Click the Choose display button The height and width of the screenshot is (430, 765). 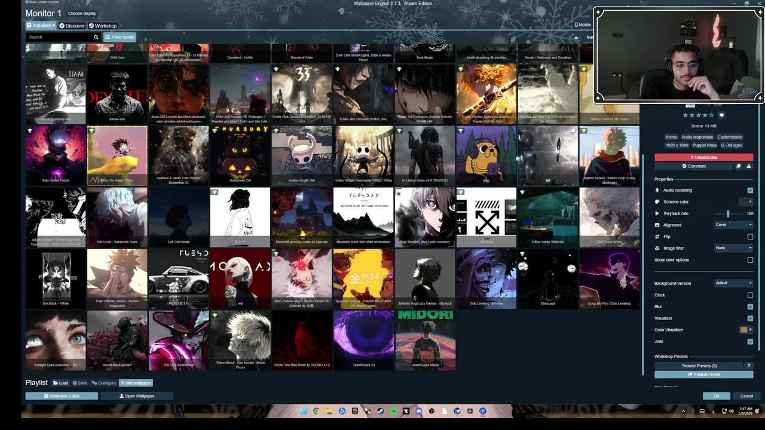[82, 13]
